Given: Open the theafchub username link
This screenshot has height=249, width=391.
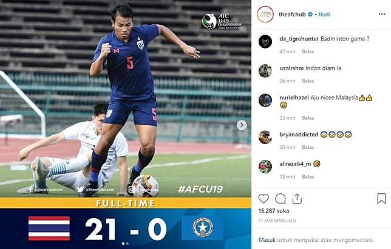Looking at the screenshot, I should click(x=292, y=15).
